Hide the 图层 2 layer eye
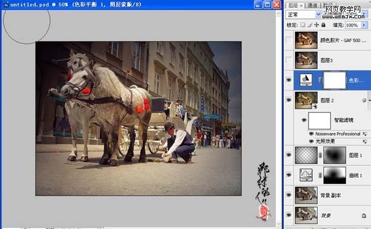371x229 pixels. pyautogui.click(x=289, y=100)
